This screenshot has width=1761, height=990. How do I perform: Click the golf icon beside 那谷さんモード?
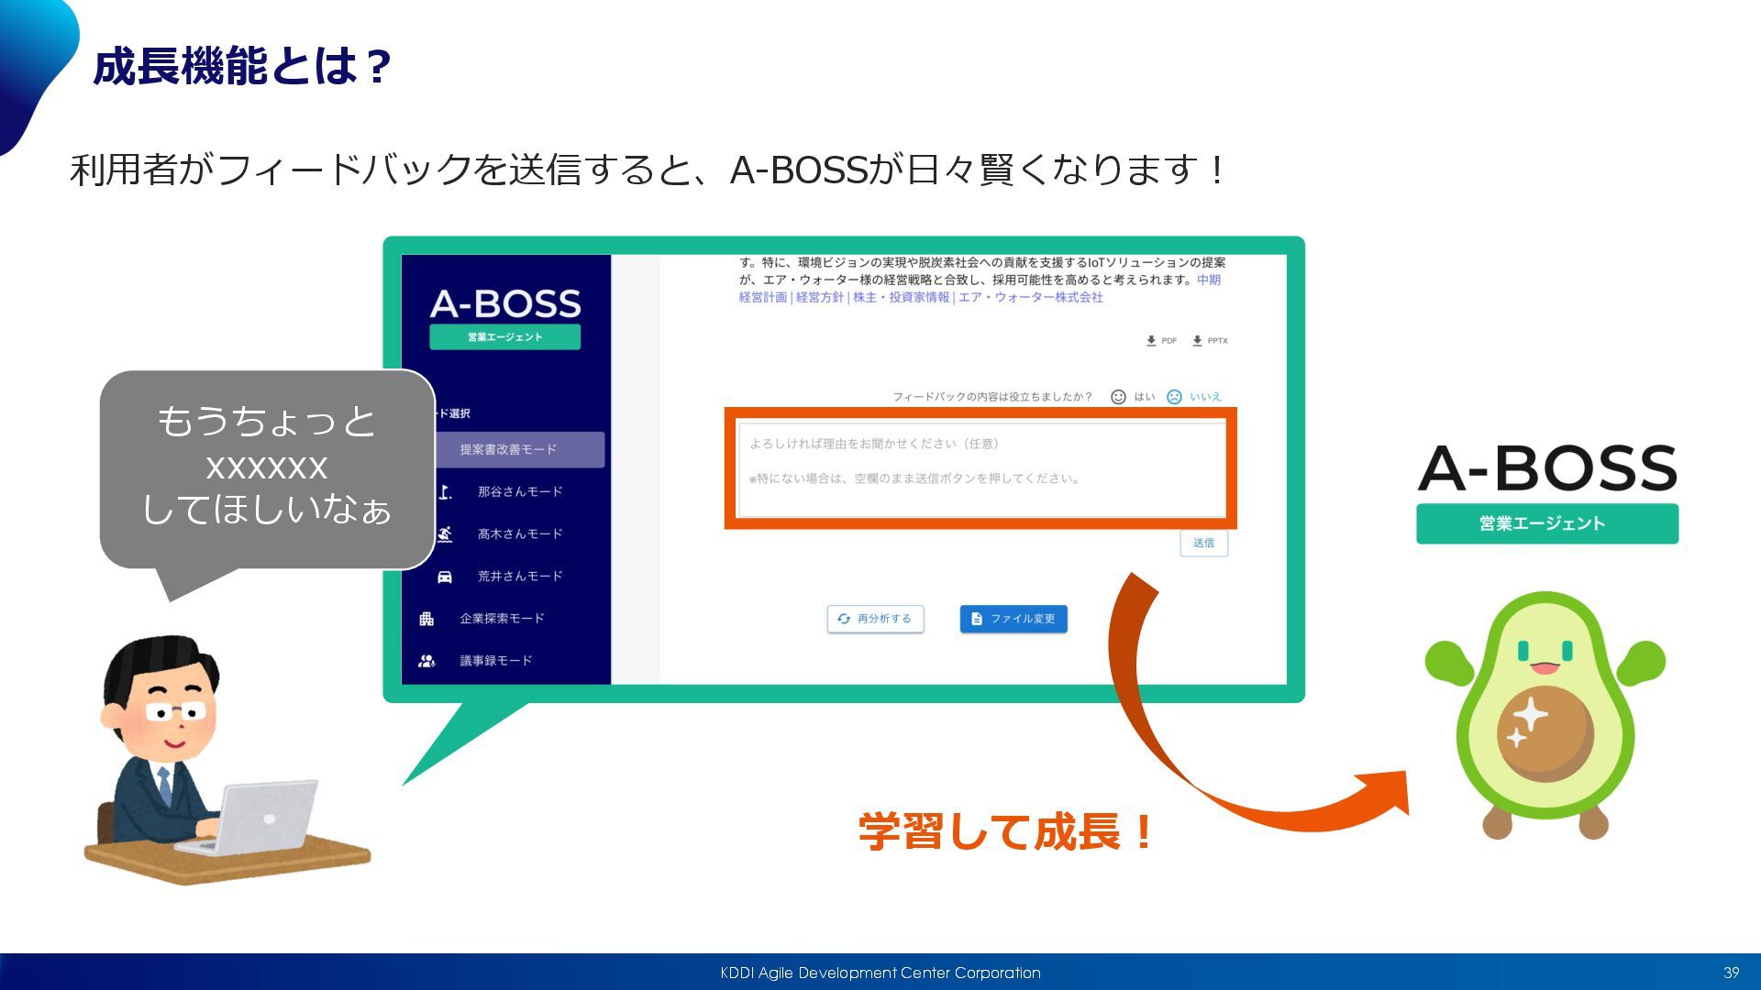(x=445, y=492)
